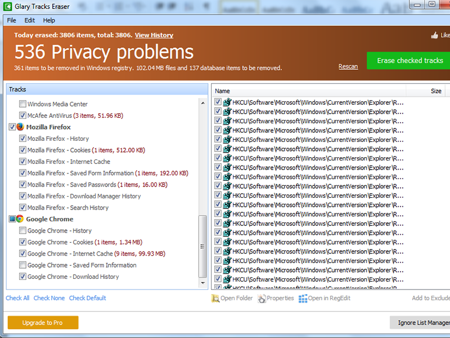Enable Google Chrome - History checkbox
The image size is (450, 338).
(x=22, y=230)
